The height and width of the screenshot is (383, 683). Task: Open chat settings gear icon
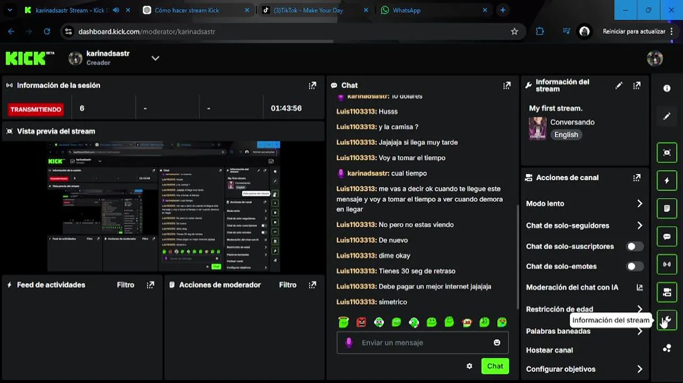[x=469, y=366]
